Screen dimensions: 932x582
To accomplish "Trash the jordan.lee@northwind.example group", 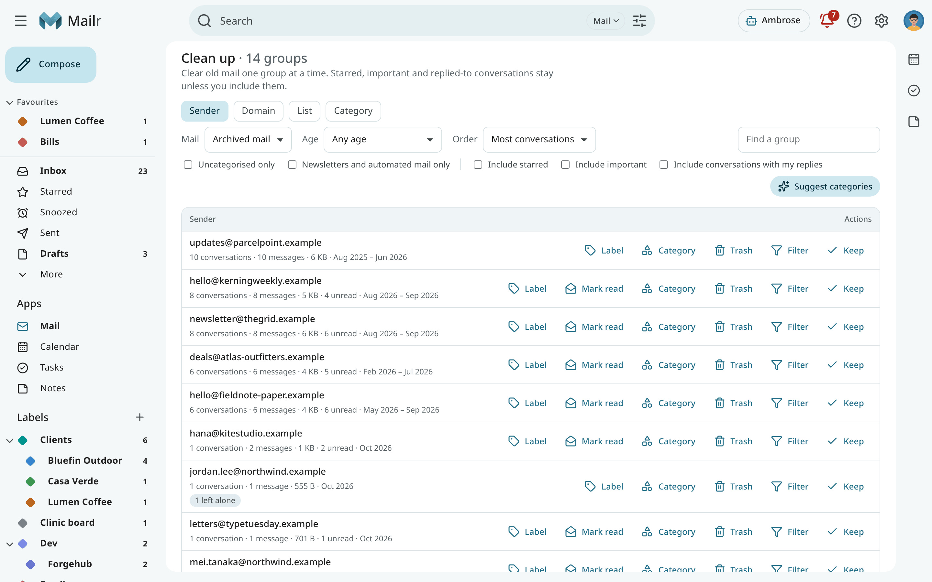I will pyautogui.click(x=733, y=487).
